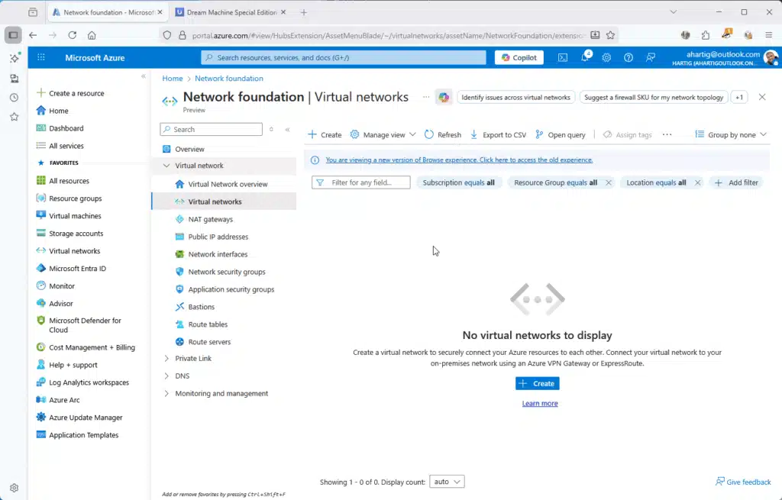Viewport: 782px width, 500px height.
Task: Click the +1 more suggestions pill
Action: point(739,97)
